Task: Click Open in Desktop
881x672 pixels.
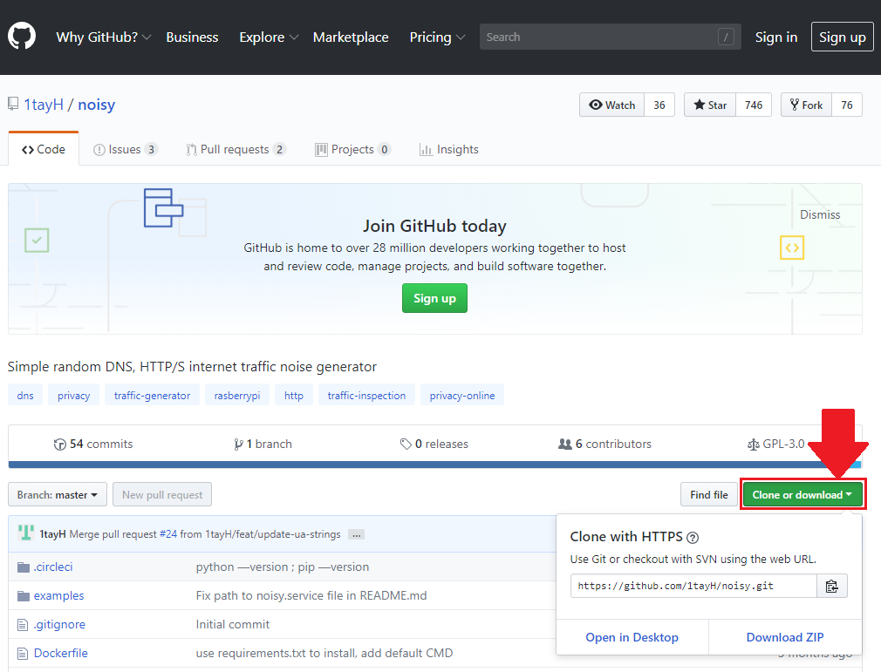Action: coord(632,637)
